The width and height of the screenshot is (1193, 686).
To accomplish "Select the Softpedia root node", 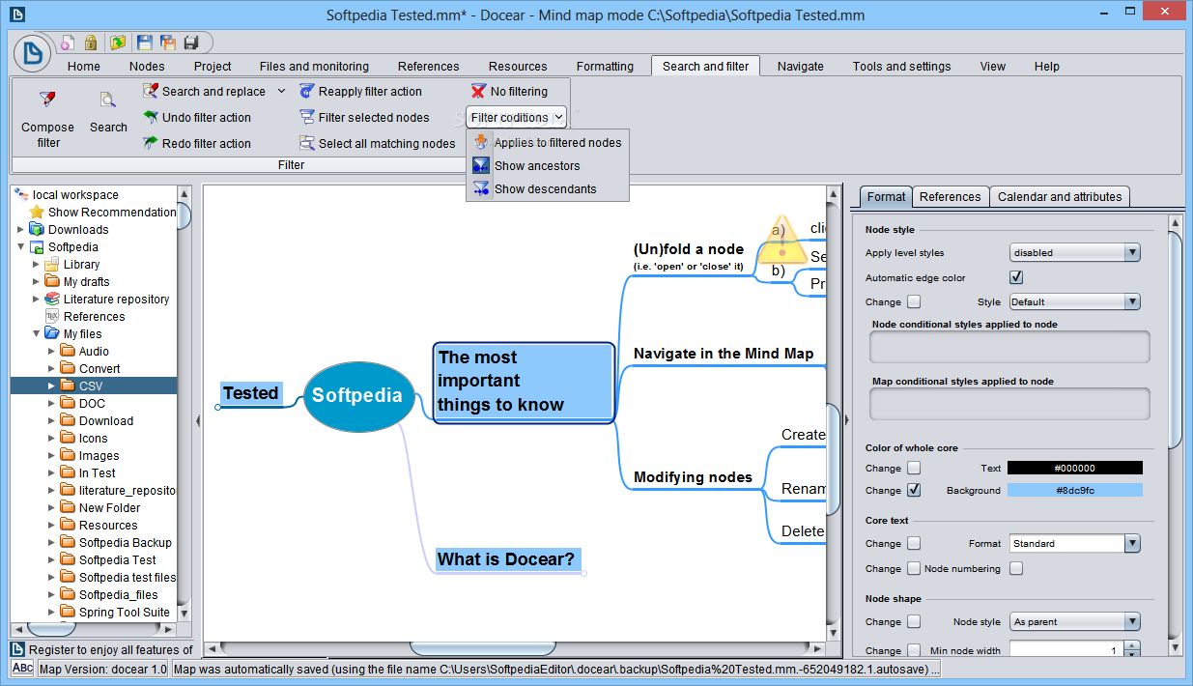I will coord(357,395).
